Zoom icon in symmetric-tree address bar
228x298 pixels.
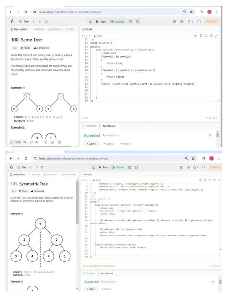(x=186, y=158)
